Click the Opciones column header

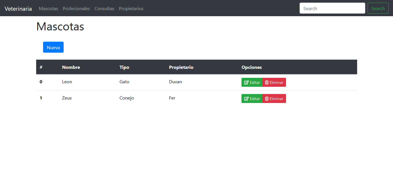(x=252, y=67)
